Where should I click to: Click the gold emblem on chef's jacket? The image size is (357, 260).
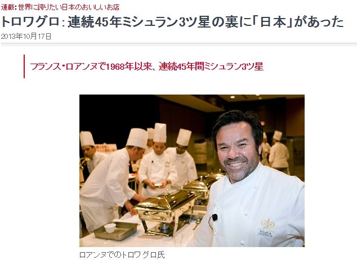pyautogui.click(x=267, y=228)
